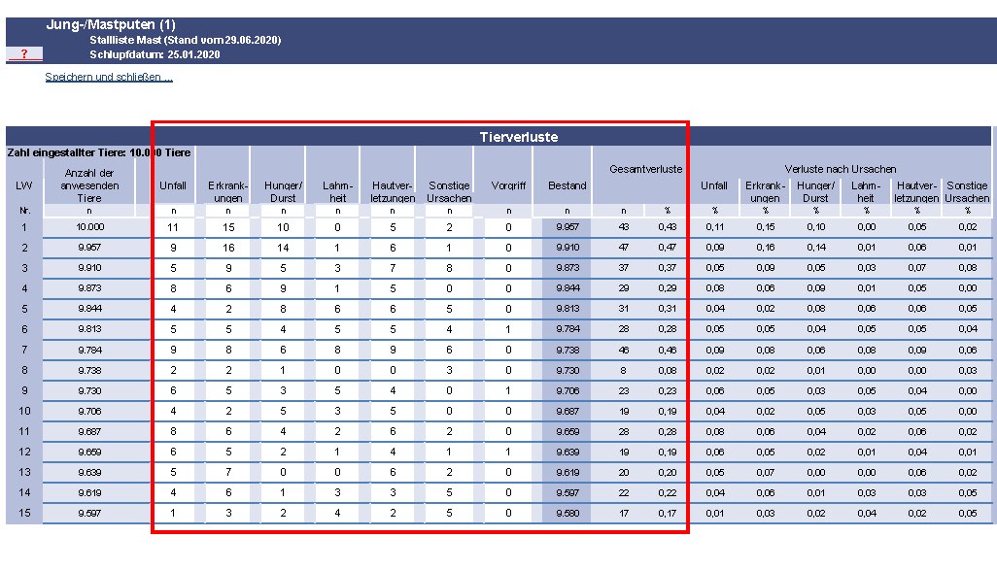Click the 'Tierverluste' table header
The image size is (997, 570).
(x=518, y=137)
